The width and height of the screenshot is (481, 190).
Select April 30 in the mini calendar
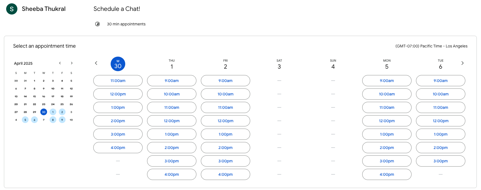(x=44, y=112)
